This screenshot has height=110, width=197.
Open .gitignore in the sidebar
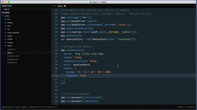coord(11,49)
